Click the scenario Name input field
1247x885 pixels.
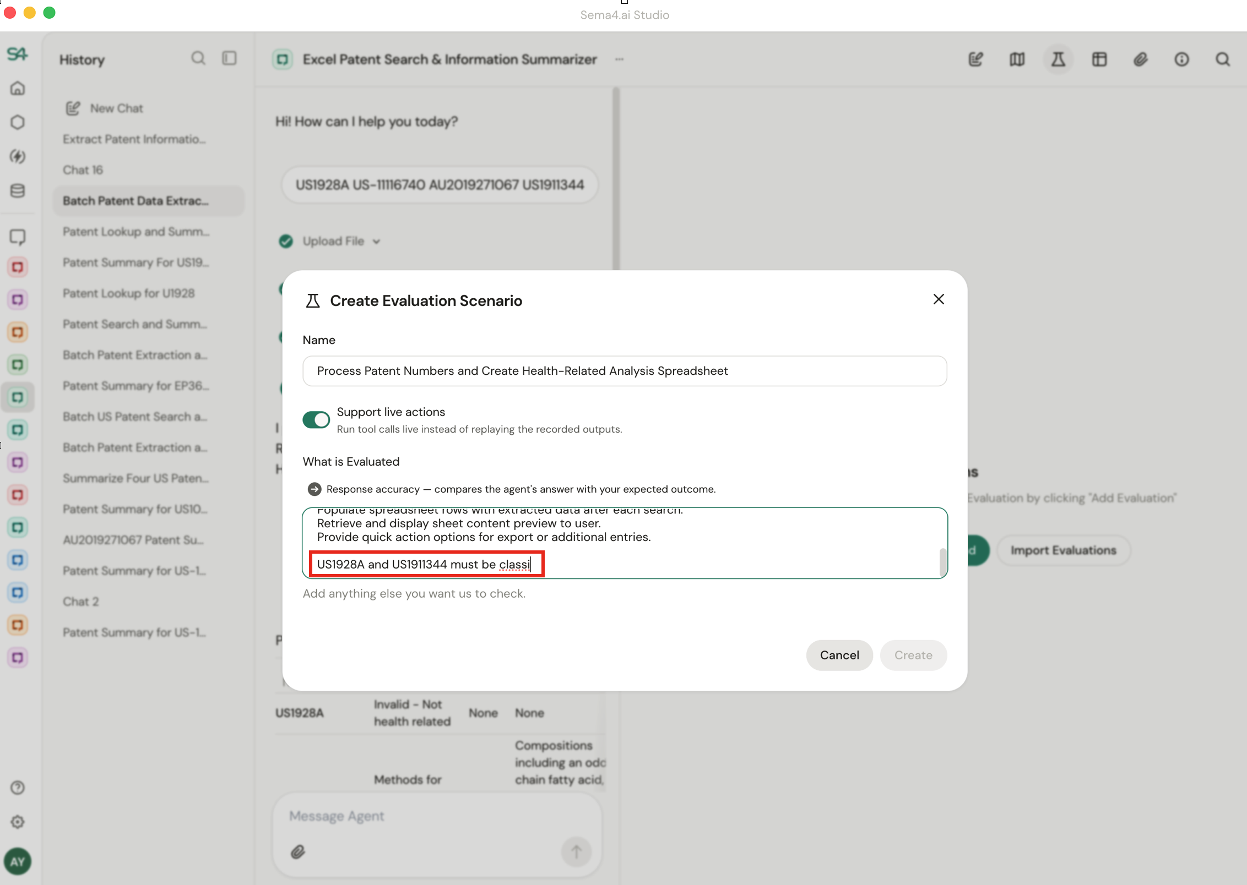click(625, 371)
